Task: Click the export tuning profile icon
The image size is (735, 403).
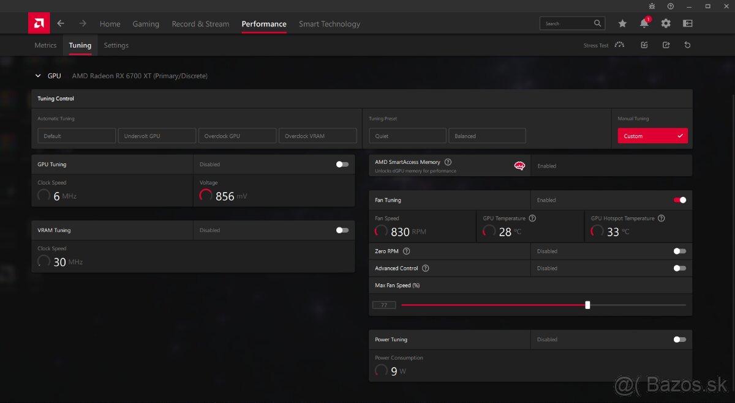Action: (x=666, y=45)
